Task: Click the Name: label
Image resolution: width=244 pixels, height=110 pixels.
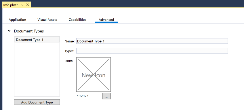Action: pos(70,41)
